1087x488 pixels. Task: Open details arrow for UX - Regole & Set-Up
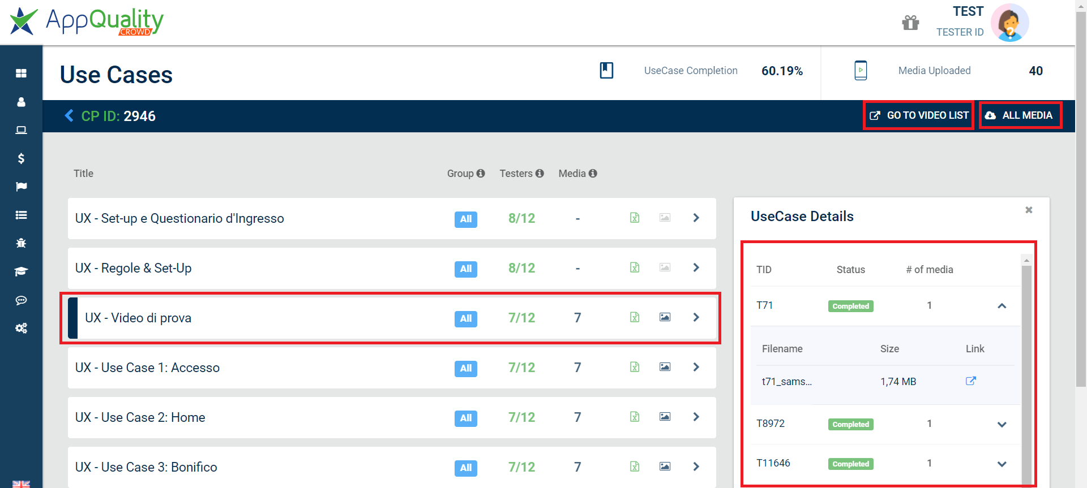tap(696, 267)
